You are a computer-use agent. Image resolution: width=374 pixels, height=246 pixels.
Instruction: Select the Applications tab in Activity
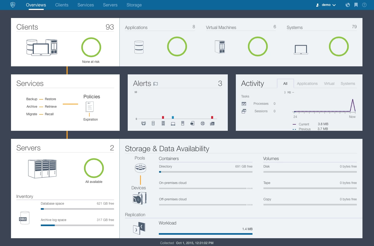coord(307,84)
